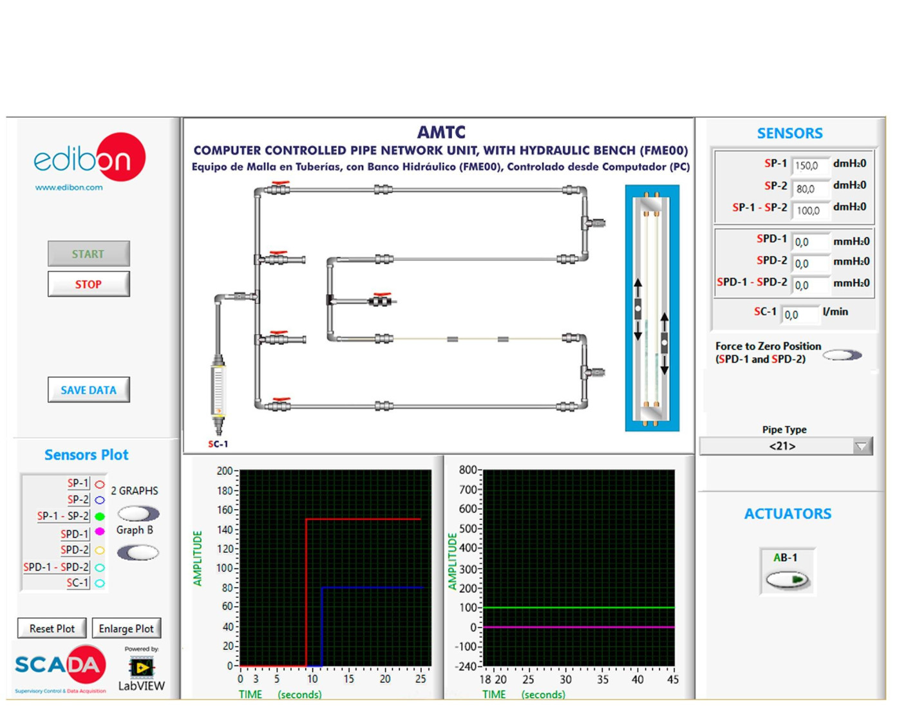Click the SC-1 legend label in Sensors Plot
The image size is (897, 724).
click(78, 582)
